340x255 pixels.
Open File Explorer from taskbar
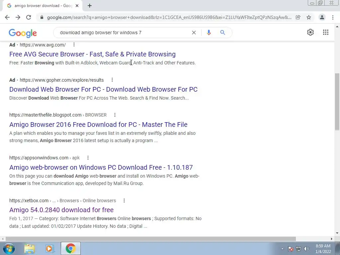pyautogui.click(x=30, y=249)
